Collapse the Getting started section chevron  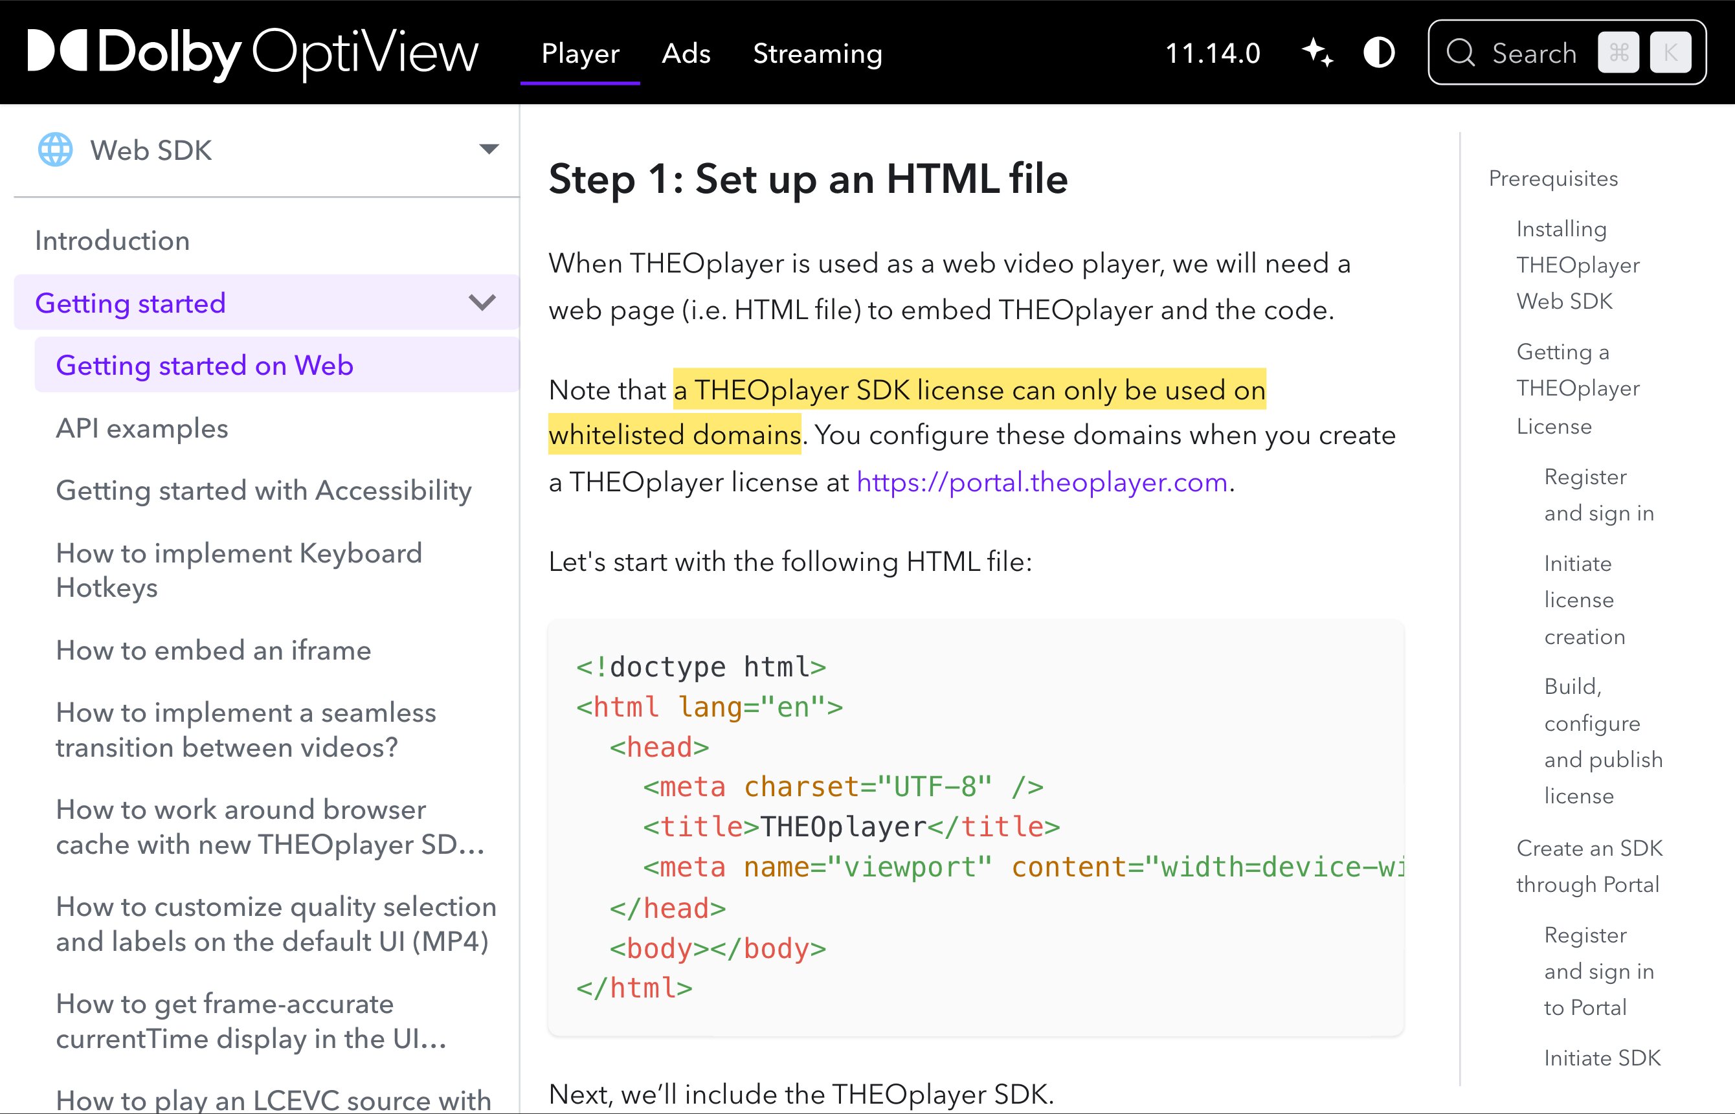[x=482, y=302]
